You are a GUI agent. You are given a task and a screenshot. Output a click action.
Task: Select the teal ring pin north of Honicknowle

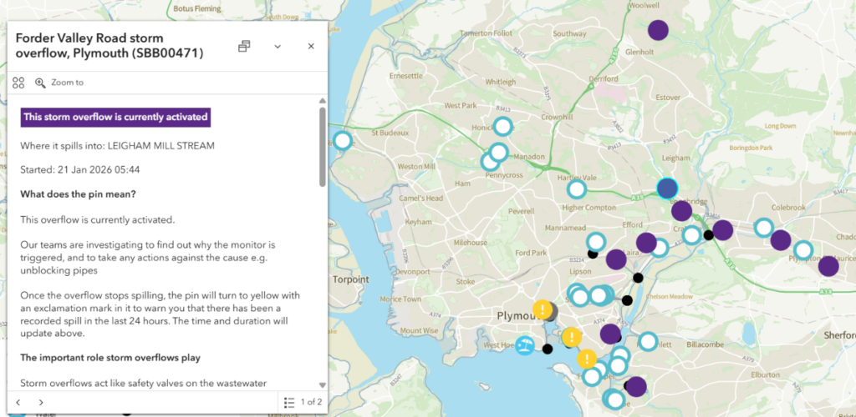(502, 127)
